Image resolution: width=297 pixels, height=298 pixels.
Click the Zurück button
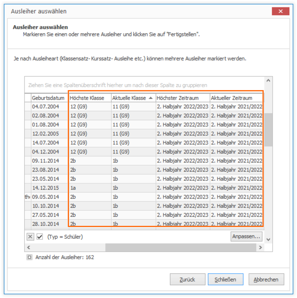click(188, 279)
